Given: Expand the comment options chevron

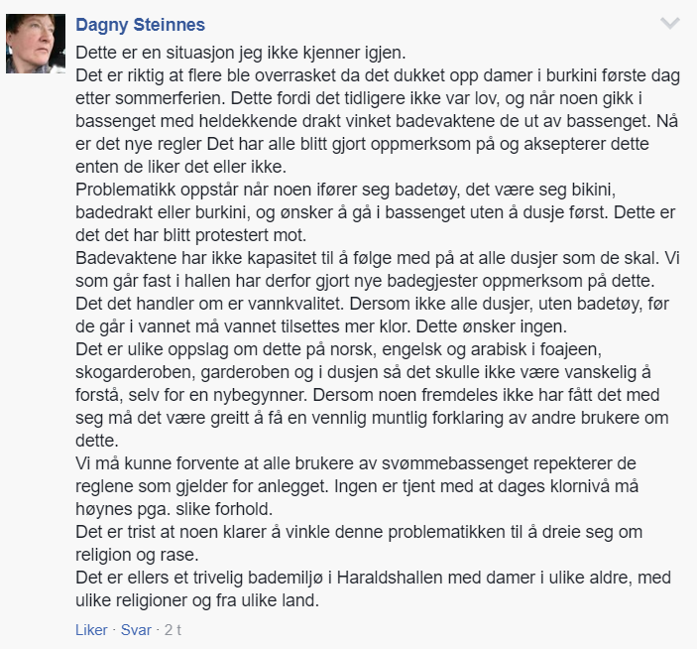Looking at the screenshot, I should [x=670, y=23].
